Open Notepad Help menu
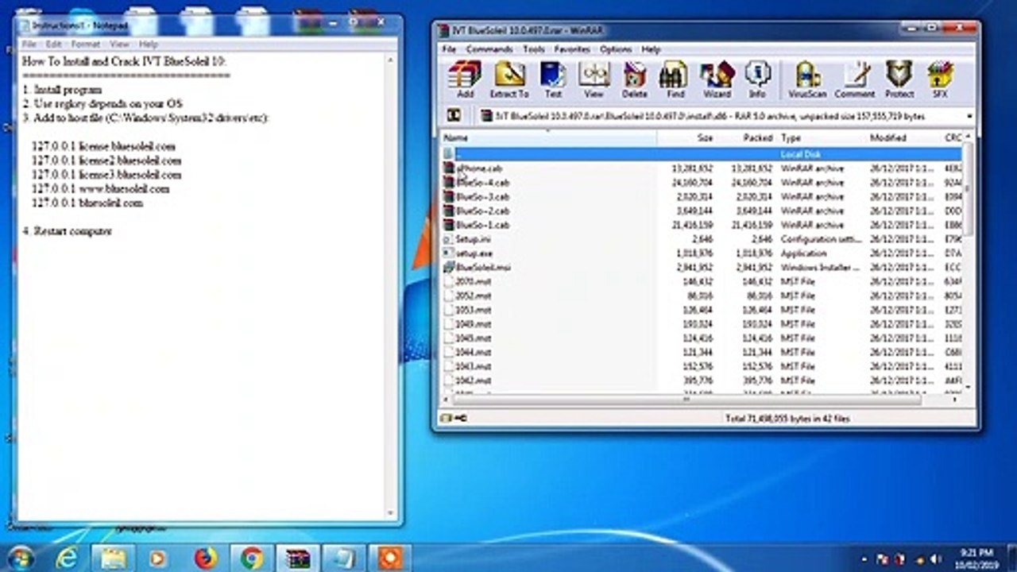Image resolution: width=1017 pixels, height=572 pixels. click(x=148, y=44)
